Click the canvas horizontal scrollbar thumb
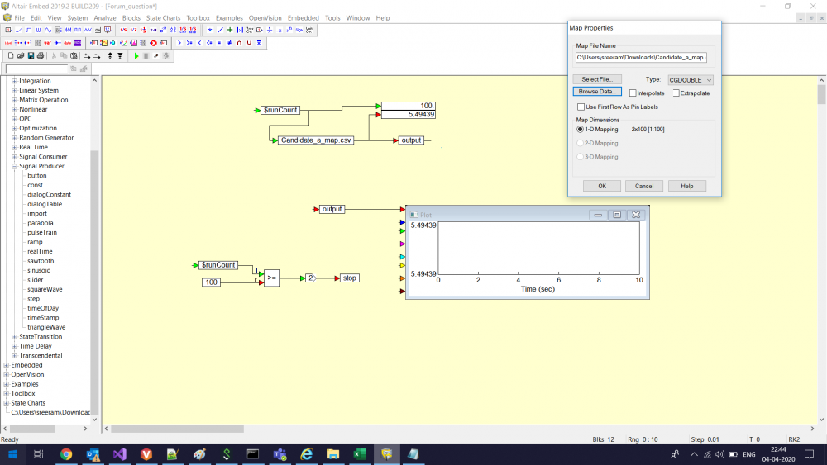This screenshot has height=465, width=827. click(177, 429)
